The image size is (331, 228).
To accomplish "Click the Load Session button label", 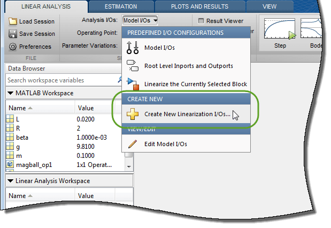I will (37, 21).
